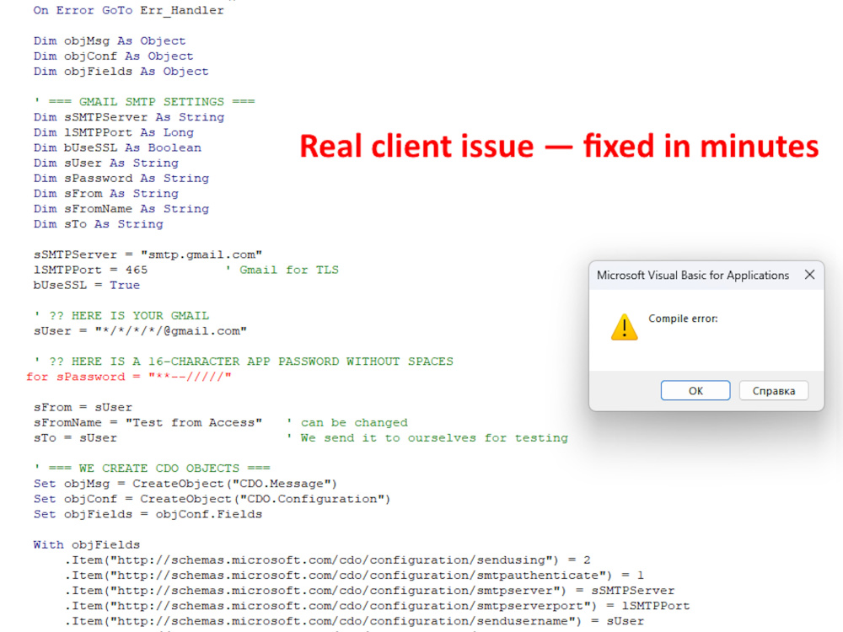Click line 'Dim objConf As Object'
The image size is (843, 632).
click(x=114, y=56)
